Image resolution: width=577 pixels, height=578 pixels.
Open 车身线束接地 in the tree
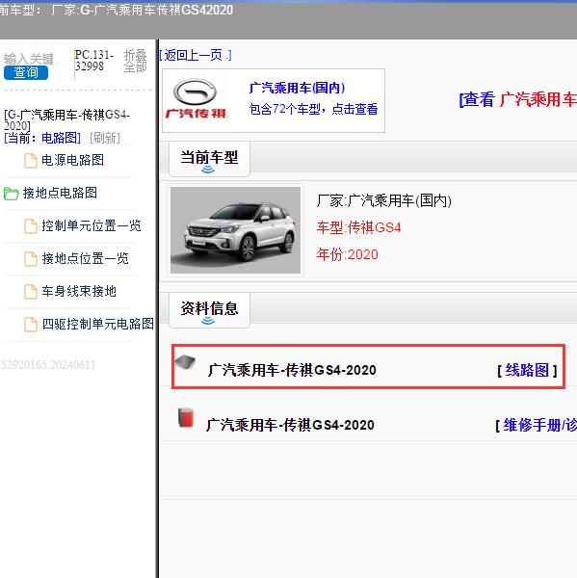click(x=79, y=291)
